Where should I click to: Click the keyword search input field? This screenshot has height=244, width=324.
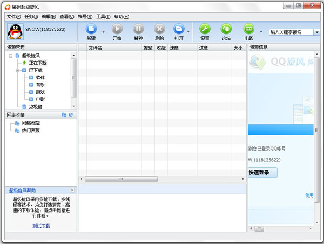[291, 32]
